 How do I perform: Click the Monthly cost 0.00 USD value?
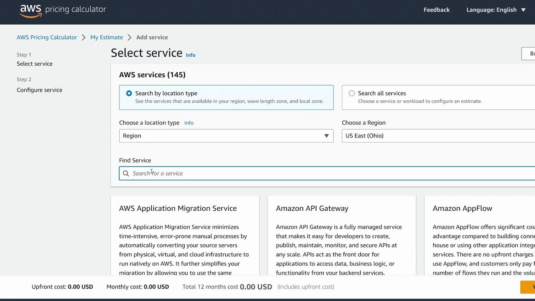click(x=156, y=287)
